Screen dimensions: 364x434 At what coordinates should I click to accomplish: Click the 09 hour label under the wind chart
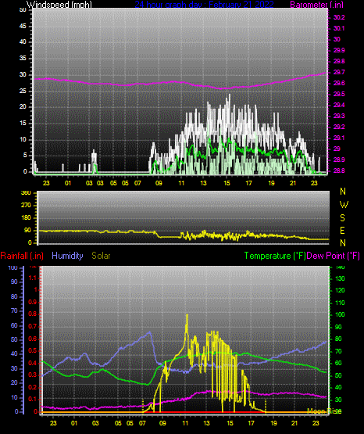[x=159, y=183]
